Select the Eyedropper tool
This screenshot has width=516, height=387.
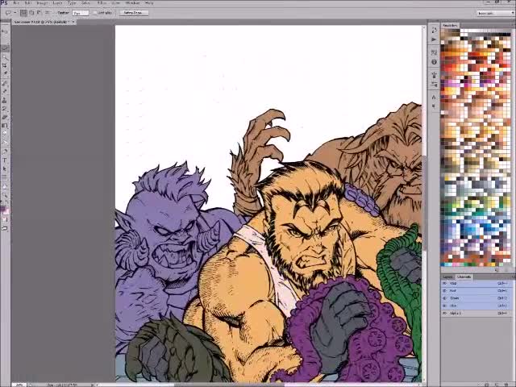click(5, 73)
